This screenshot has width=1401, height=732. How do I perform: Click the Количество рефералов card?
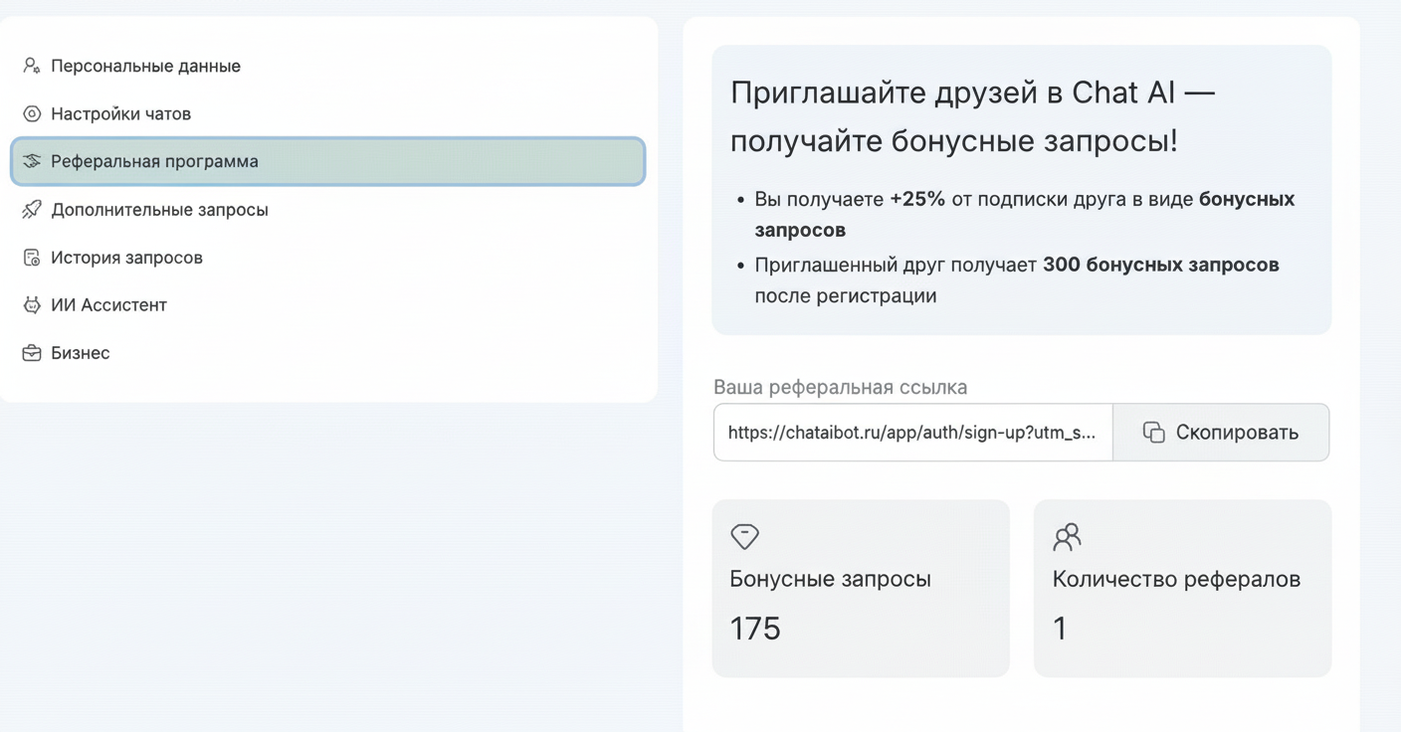[x=1182, y=588]
